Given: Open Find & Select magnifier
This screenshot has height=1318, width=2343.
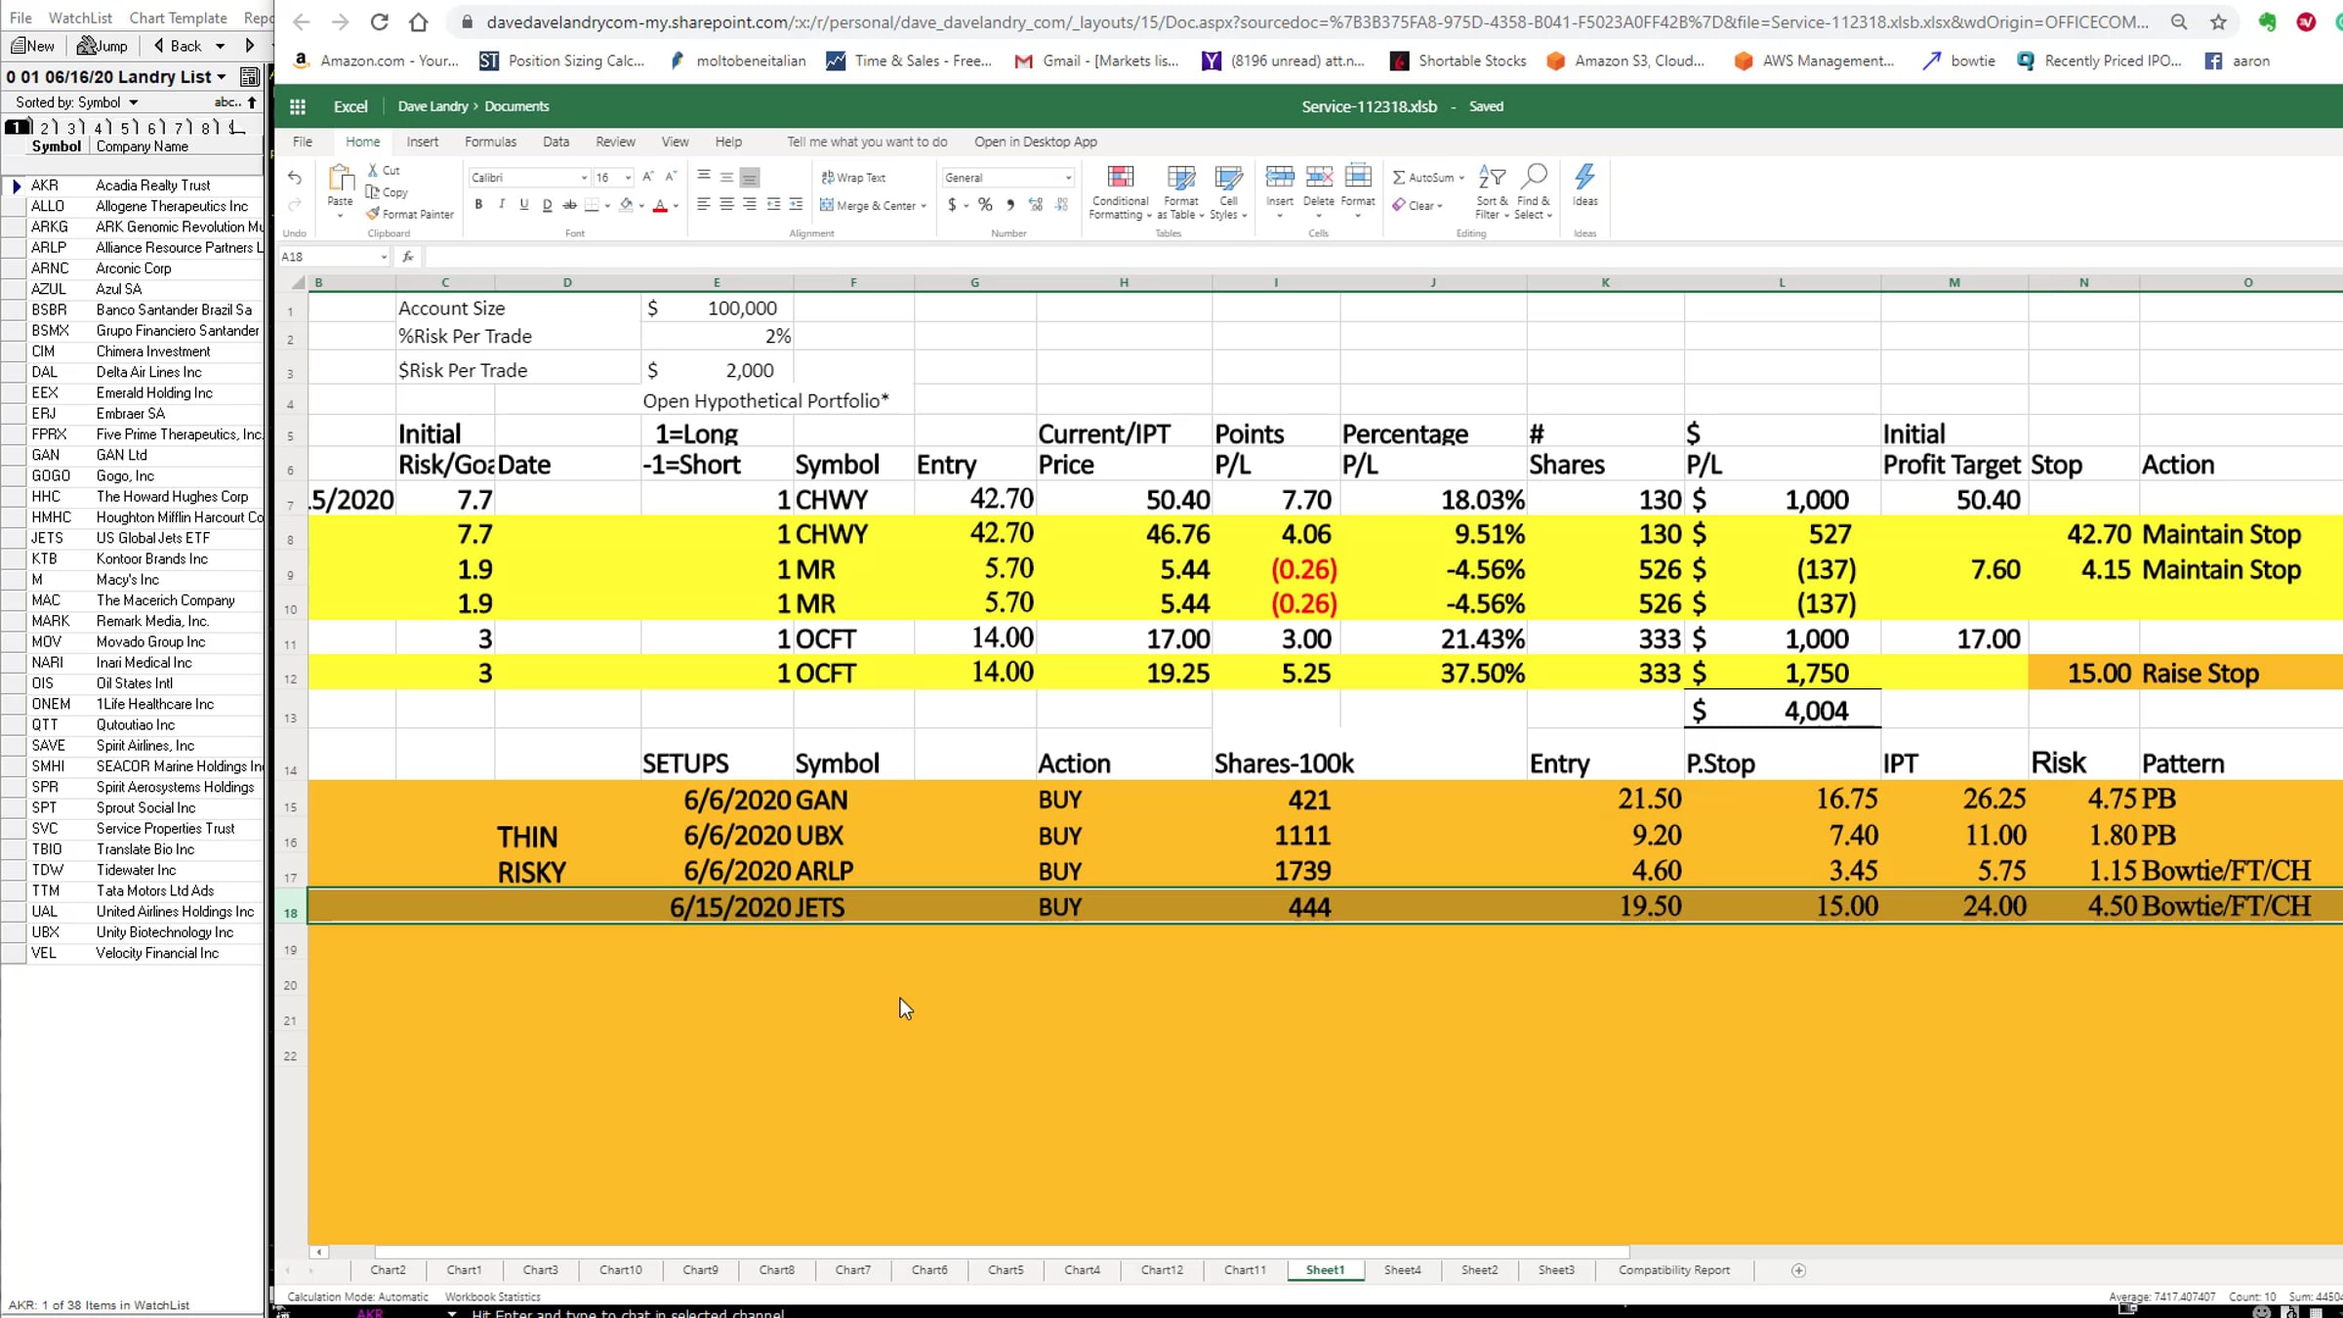Looking at the screenshot, I should pyautogui.click(x=1534, y=192).
